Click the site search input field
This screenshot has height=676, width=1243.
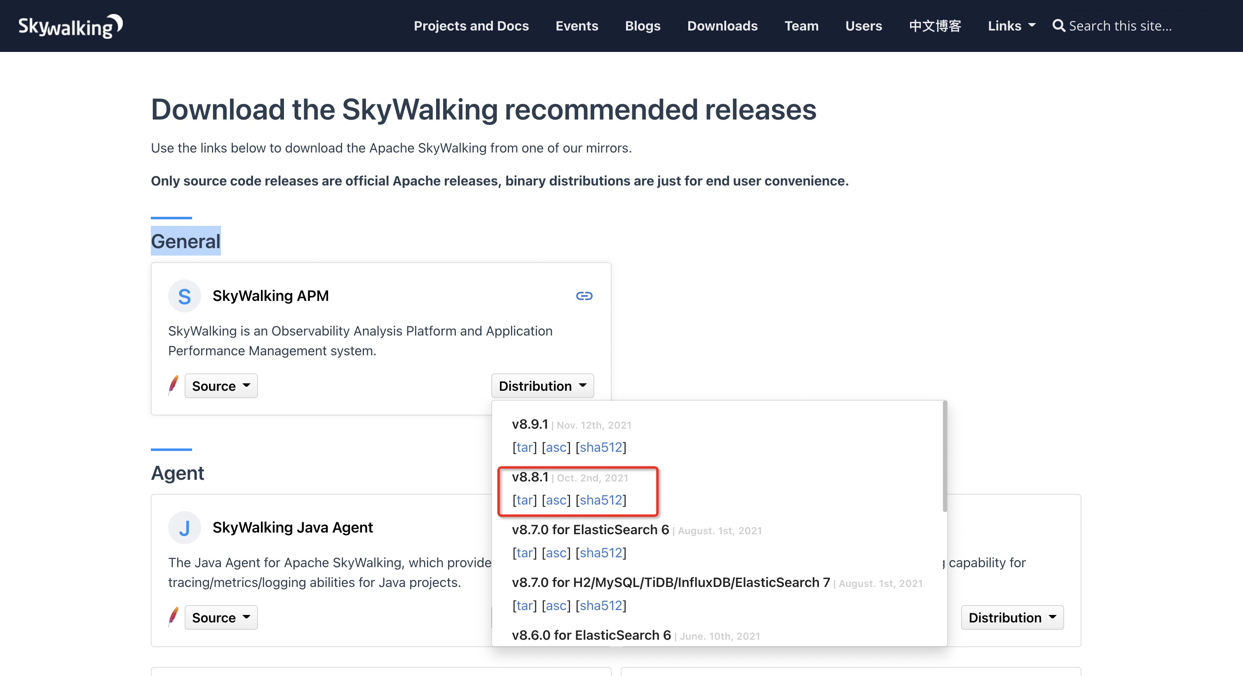coord(1124,26)
